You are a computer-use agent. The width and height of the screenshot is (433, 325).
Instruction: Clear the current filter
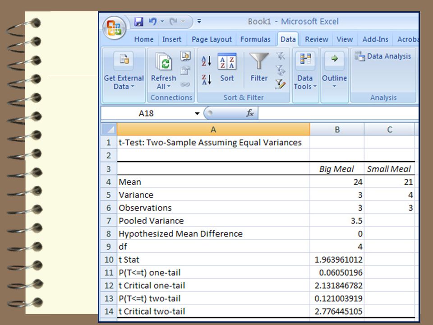click(x=281, y=56)
